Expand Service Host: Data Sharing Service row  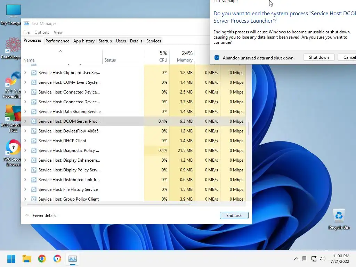click(25, 112)
